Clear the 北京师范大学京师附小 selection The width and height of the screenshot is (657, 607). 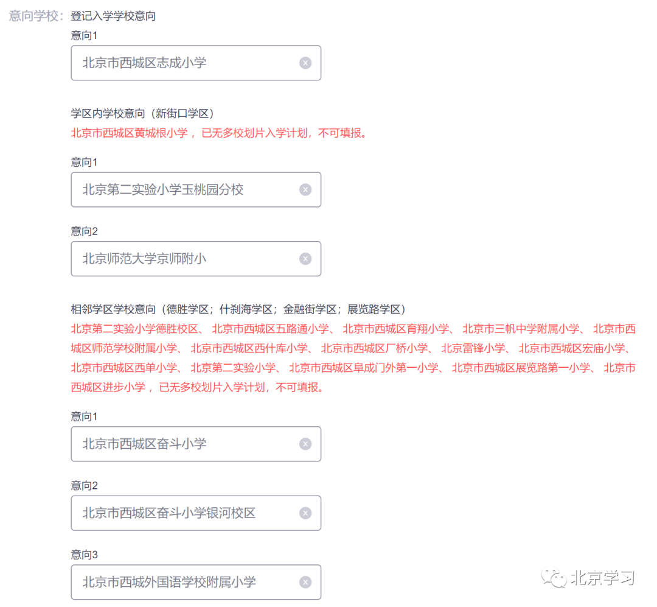tap(305, 259)
